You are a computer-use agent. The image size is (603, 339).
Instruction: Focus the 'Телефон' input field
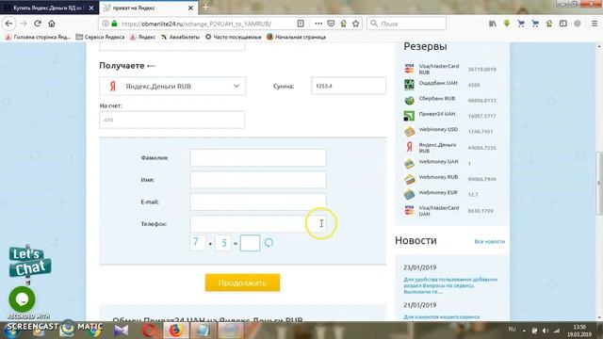point(258,224)
